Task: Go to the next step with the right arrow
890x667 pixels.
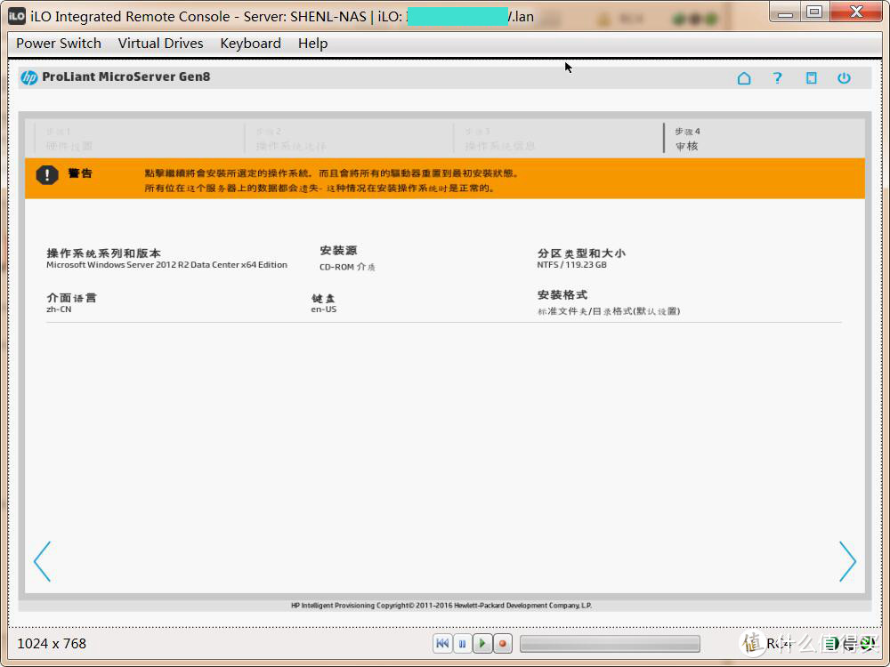Action: click(x=847, y=561)
